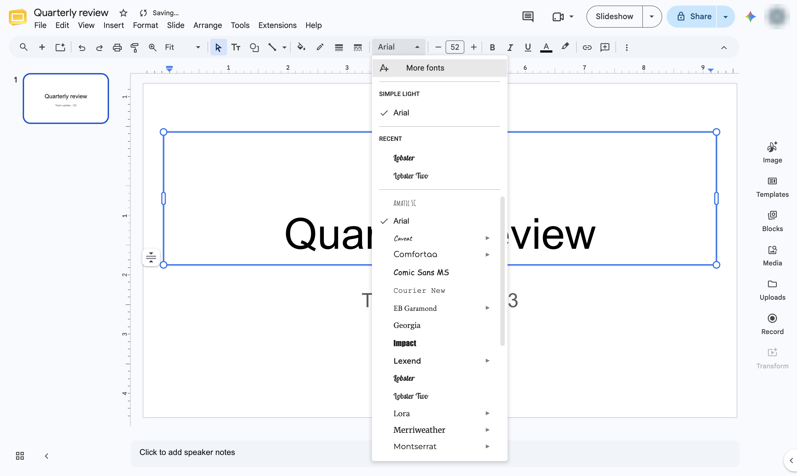Activate the paint format tool

pyautogui.click(x=135, y=48)
